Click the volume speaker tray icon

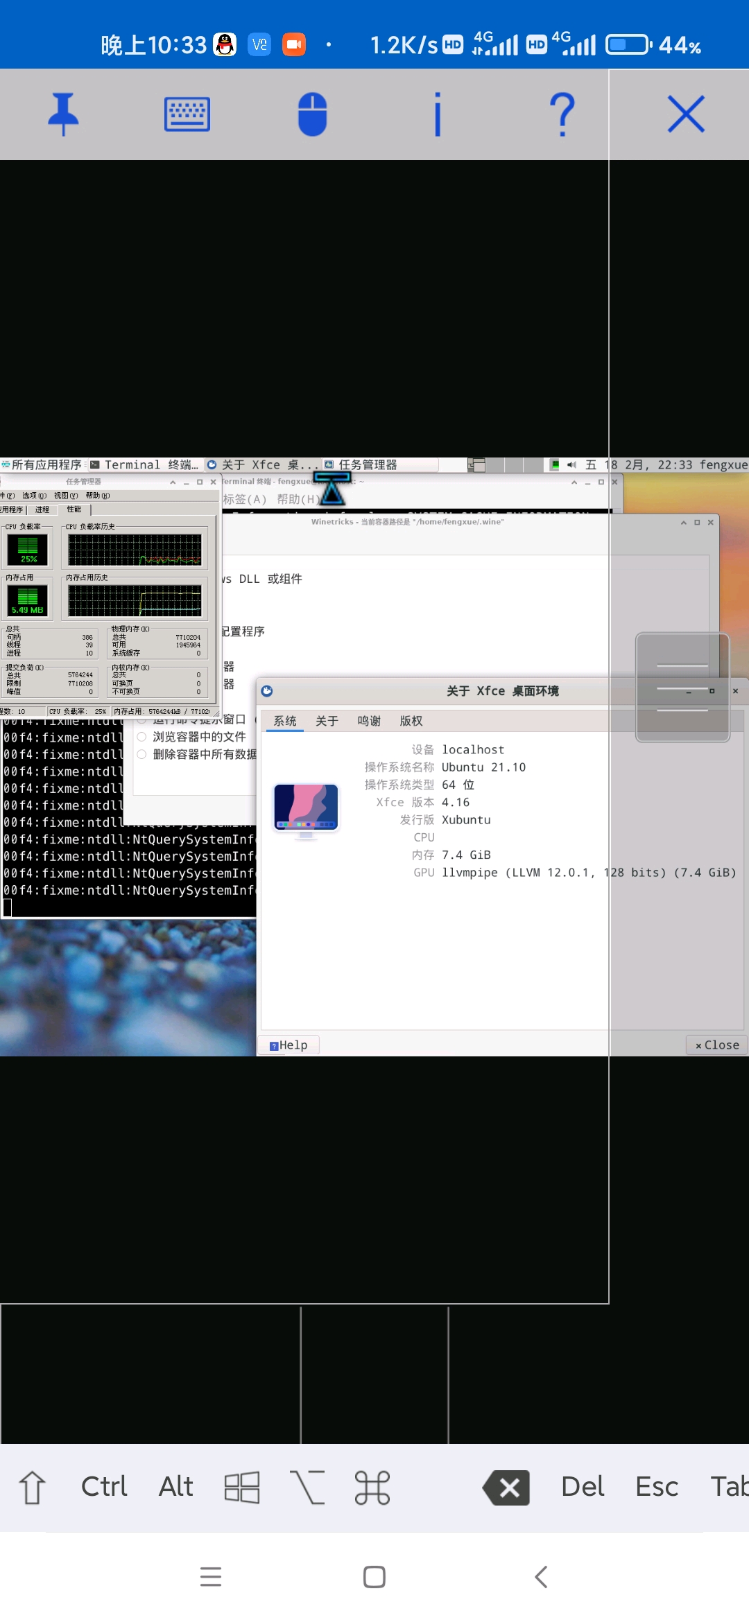pos(571,464)
